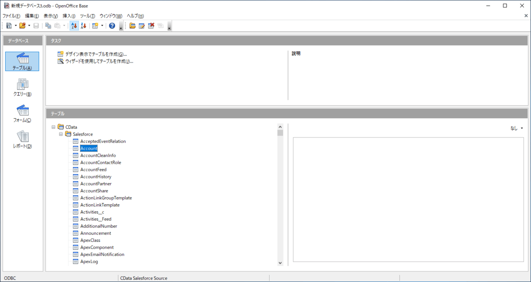Image resolution: width=531 pixels, height=282 pixels.
Task: Expand the Open file dropdown arrow
Action: (x=29, y=26)
